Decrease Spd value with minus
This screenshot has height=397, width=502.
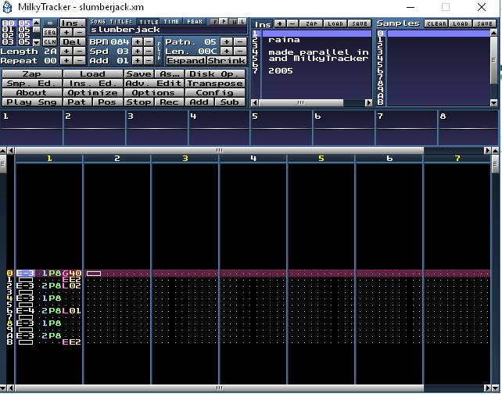(x=149, y=51)
